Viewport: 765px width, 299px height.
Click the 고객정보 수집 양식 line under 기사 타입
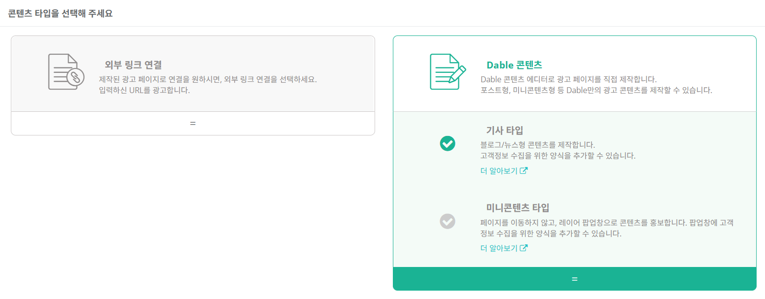(x=558, y=156)
